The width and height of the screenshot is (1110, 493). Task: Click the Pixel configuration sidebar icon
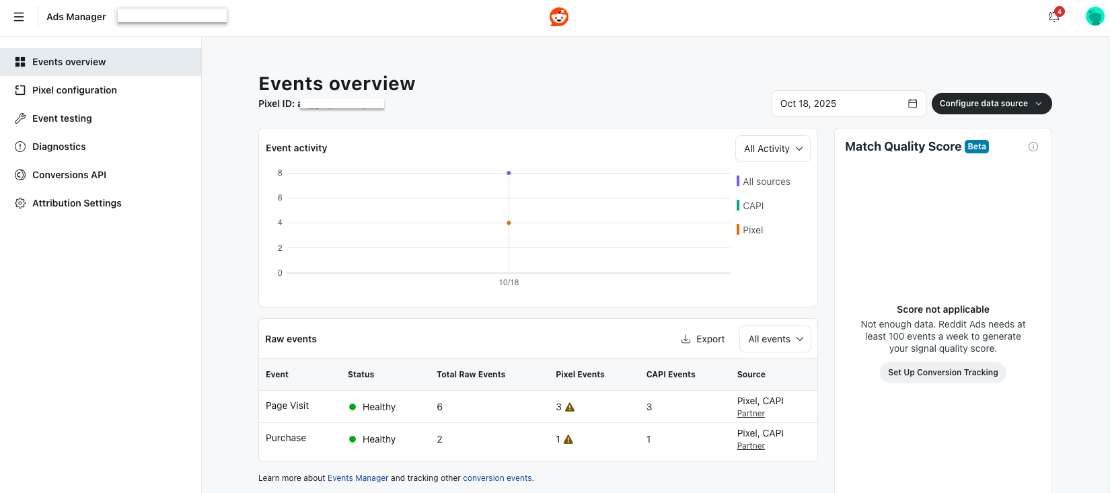[x=20, y=90]
